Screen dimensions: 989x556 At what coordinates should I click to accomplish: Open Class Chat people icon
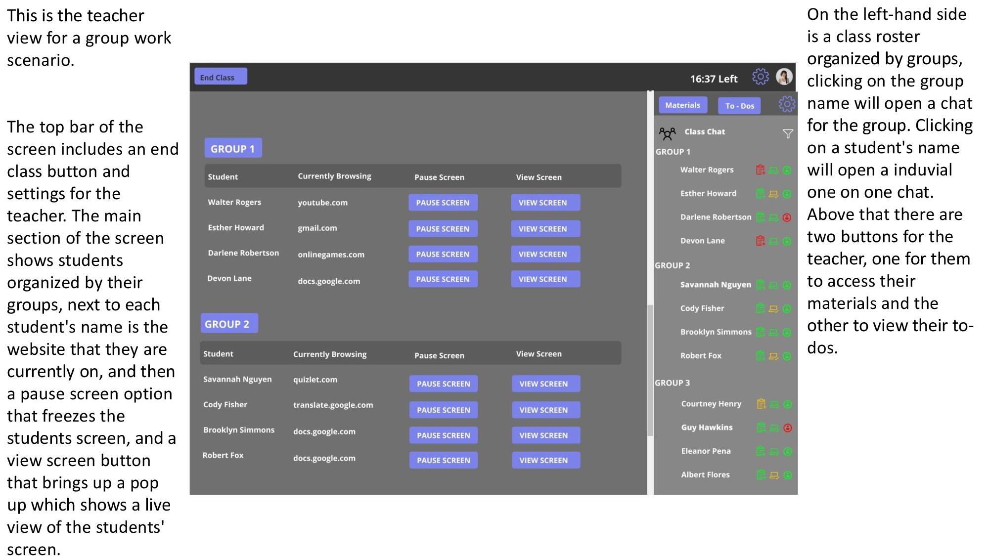click(667, 133)
